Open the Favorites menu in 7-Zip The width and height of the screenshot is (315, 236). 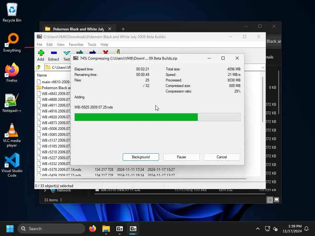(x=76, y=45)
